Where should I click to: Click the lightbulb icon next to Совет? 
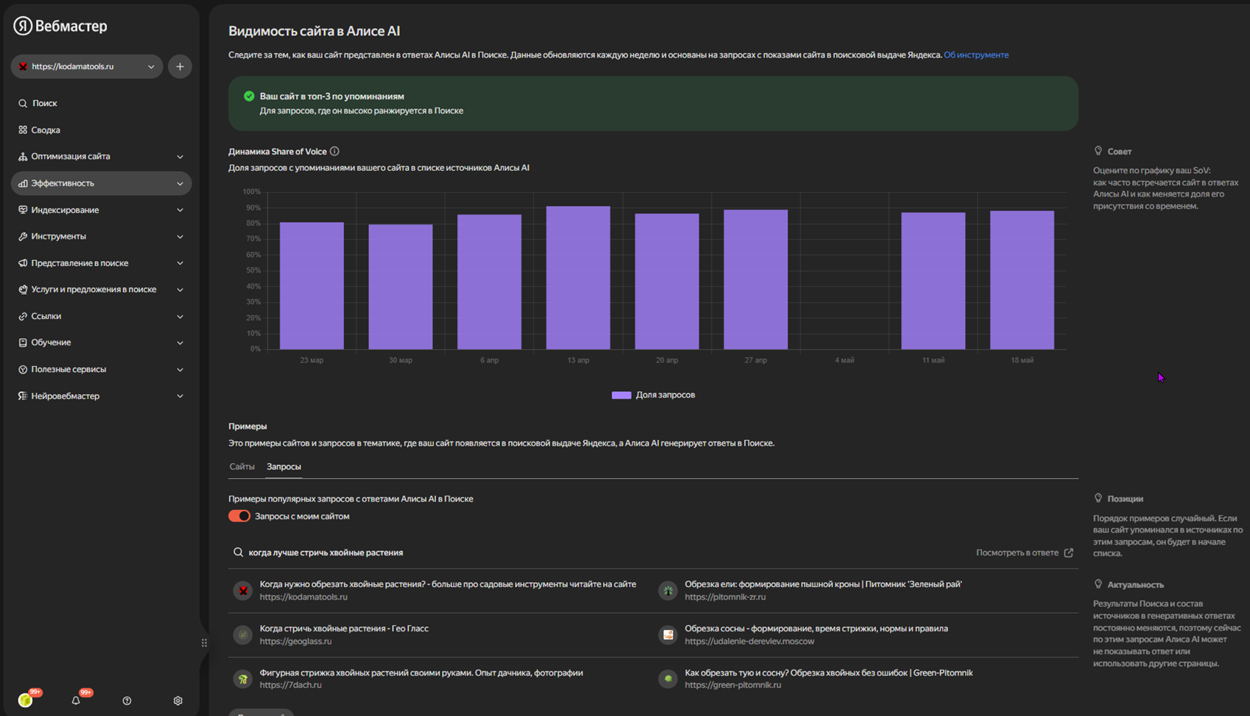pyautogui.click(x=1098, y=151)
